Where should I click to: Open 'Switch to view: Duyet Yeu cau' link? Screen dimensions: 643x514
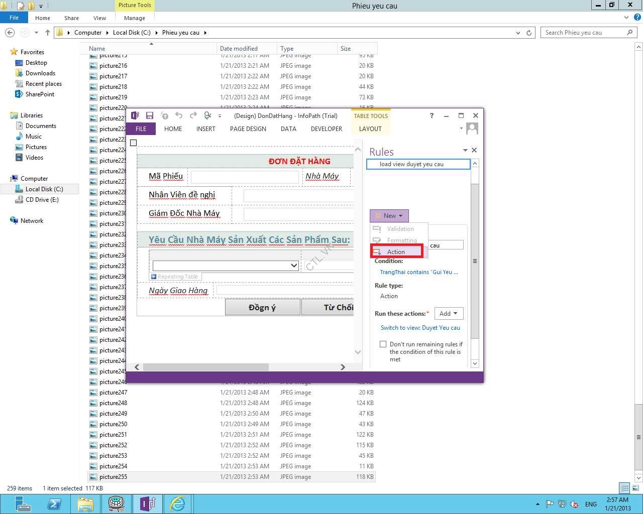(x=420, y=328)
